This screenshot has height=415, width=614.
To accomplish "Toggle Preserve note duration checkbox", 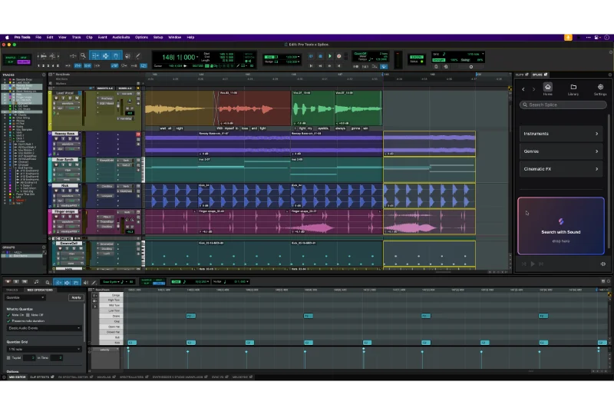I will click(8, 321).
